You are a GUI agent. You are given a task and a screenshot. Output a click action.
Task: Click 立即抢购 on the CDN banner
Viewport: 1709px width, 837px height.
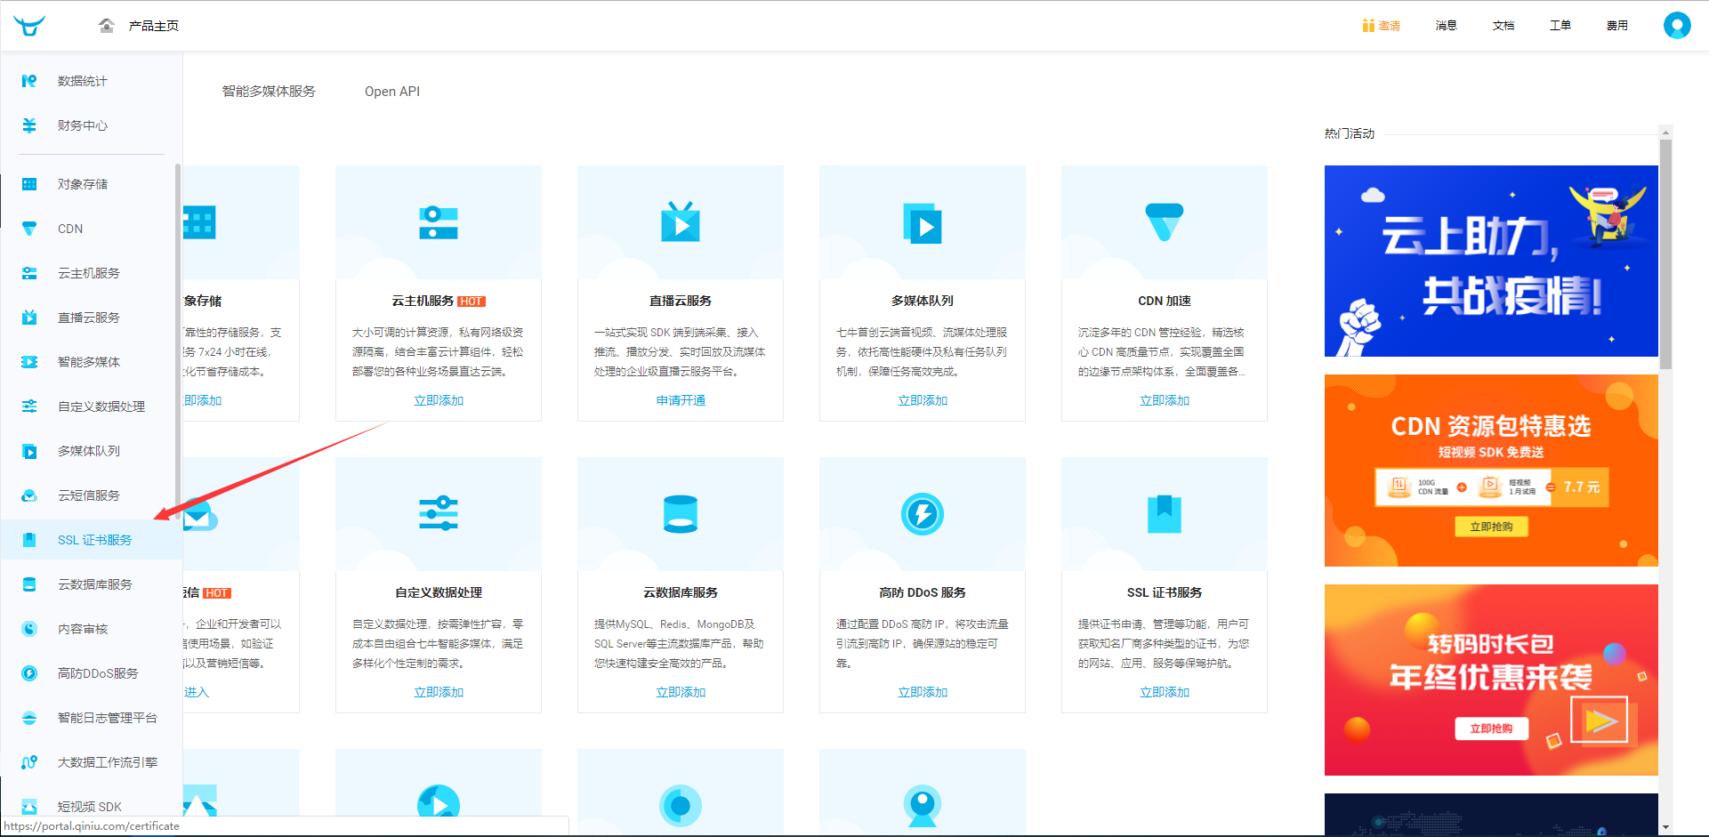(x=1491, y=527)
